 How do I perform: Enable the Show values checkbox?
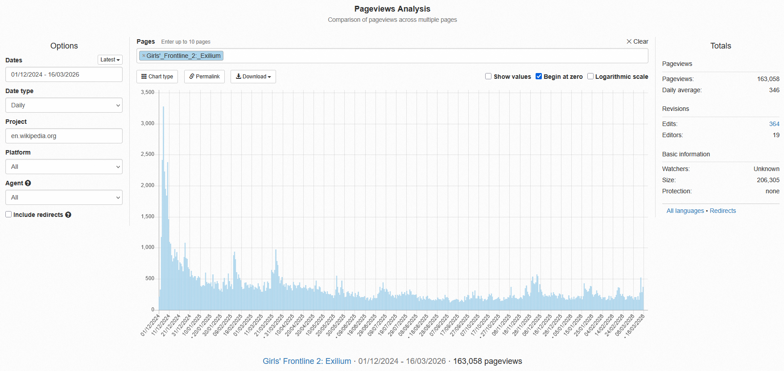click(488, 76)
